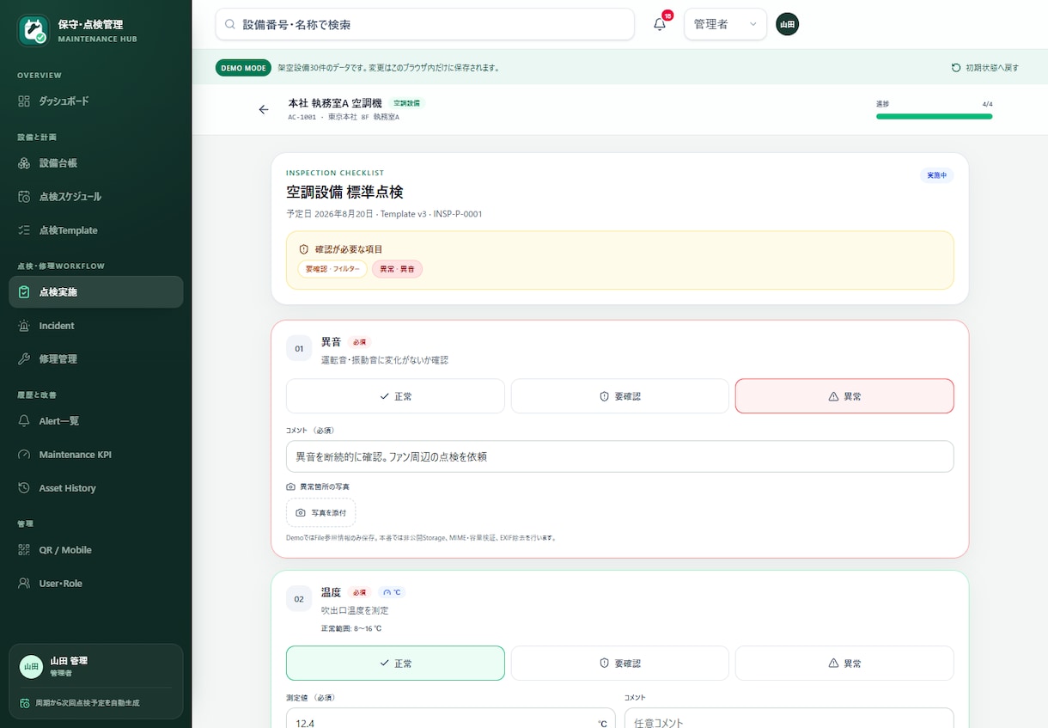Screen dimensions: 1048x728
Task: Click the 正常範囲: 8〜16 ℃ text
Action: pyautogui.click(x=351, y=628)
